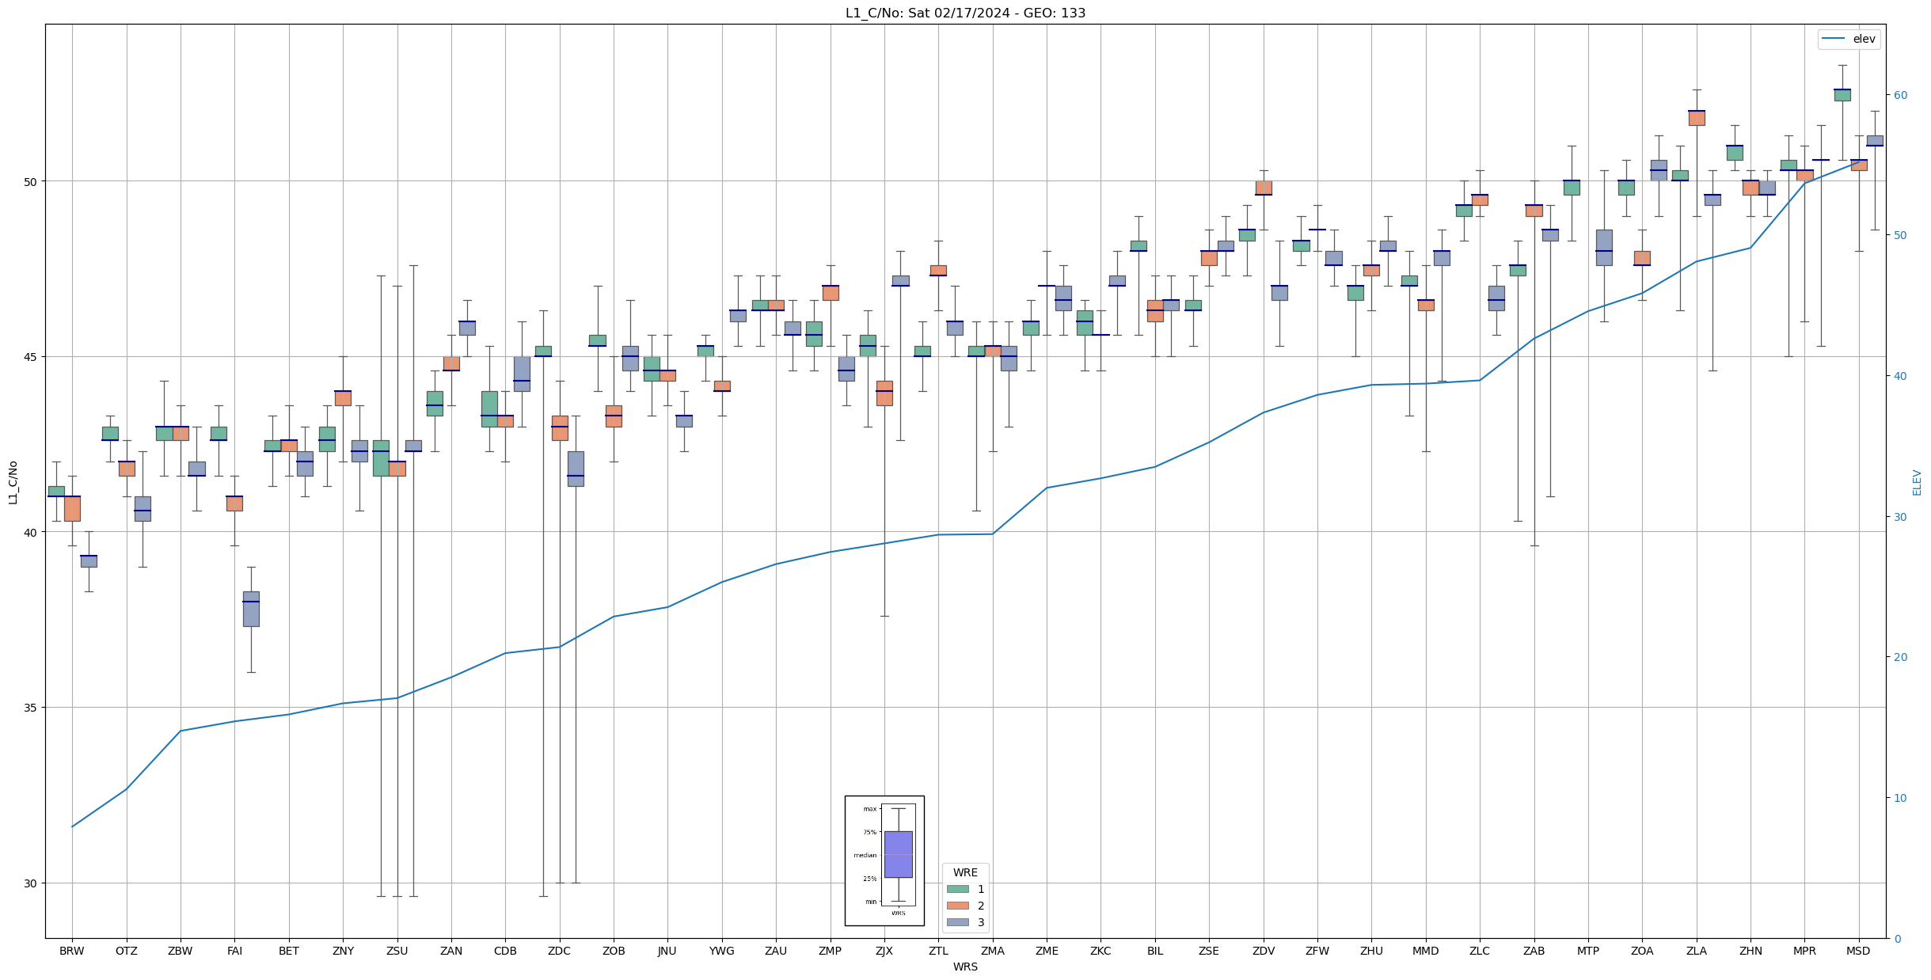The height and width of the screenshot is (980, 1931).
Task: Click the BRW station label on x-axis
Action: (72, 952)
